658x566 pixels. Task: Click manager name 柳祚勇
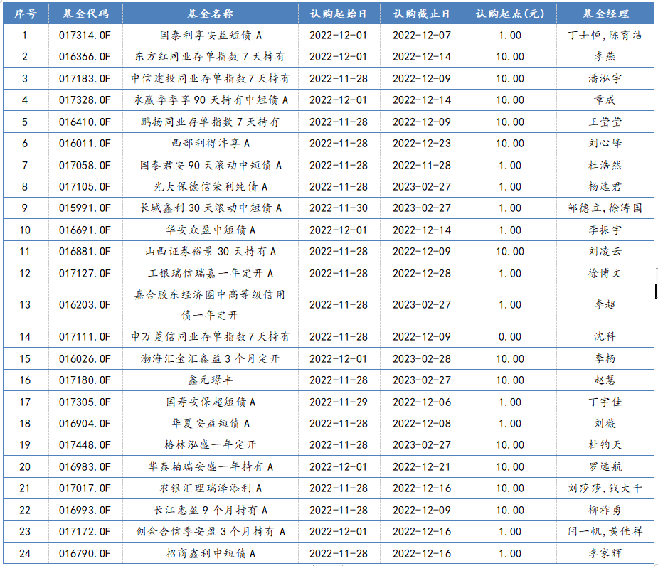605,511
